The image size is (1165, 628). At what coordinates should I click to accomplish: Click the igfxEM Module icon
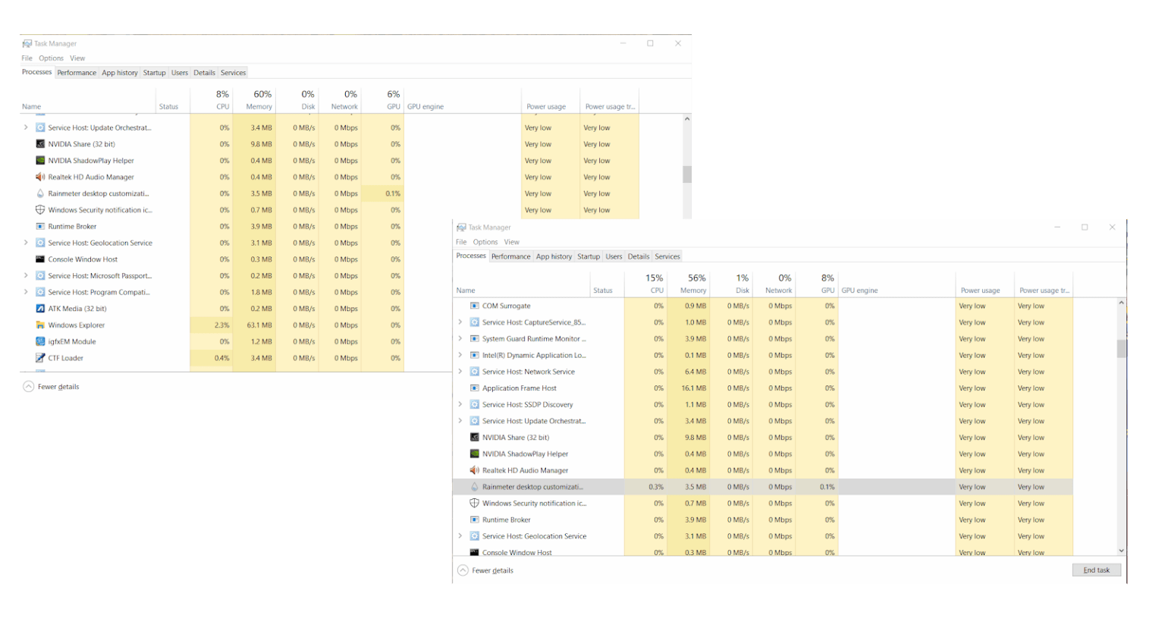pos(41,341)
